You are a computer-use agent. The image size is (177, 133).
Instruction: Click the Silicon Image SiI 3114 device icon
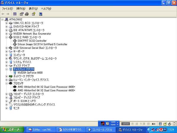tap(15, 44)
